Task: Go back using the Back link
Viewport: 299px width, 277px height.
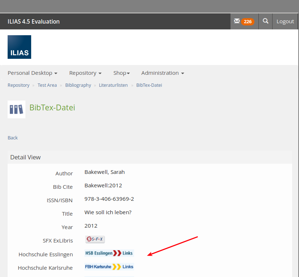Action: tap(13, 138)
